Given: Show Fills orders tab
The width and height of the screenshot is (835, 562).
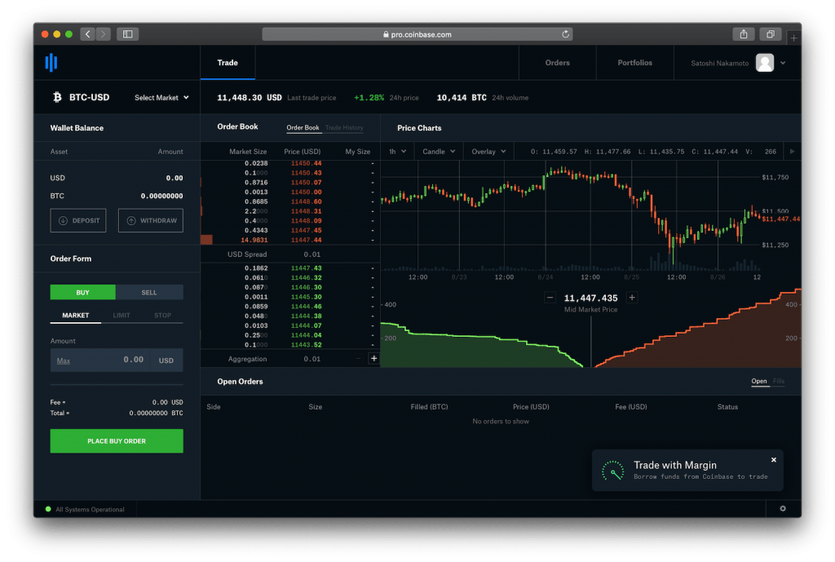Looking at the screenshot, I should (779, 381).
